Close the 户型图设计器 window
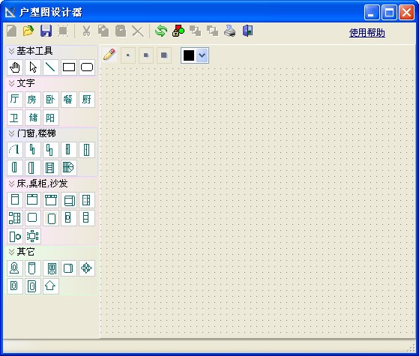The image size is (419, 356). [407, 12]
